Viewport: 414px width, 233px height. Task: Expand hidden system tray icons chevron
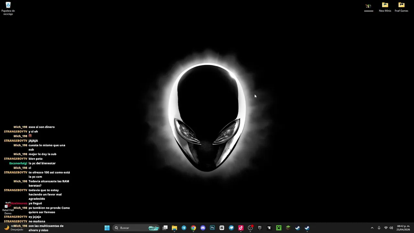[x=372, y=228]
